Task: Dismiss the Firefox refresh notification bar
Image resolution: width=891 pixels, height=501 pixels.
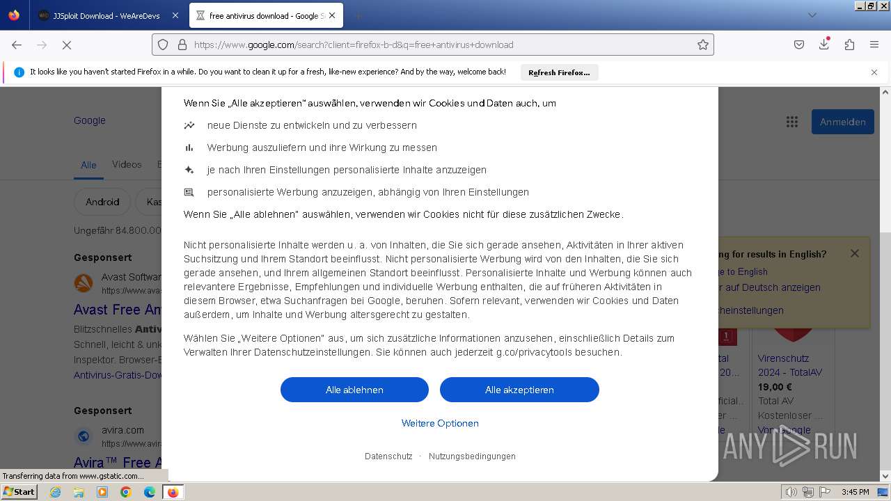Action: 874,72
